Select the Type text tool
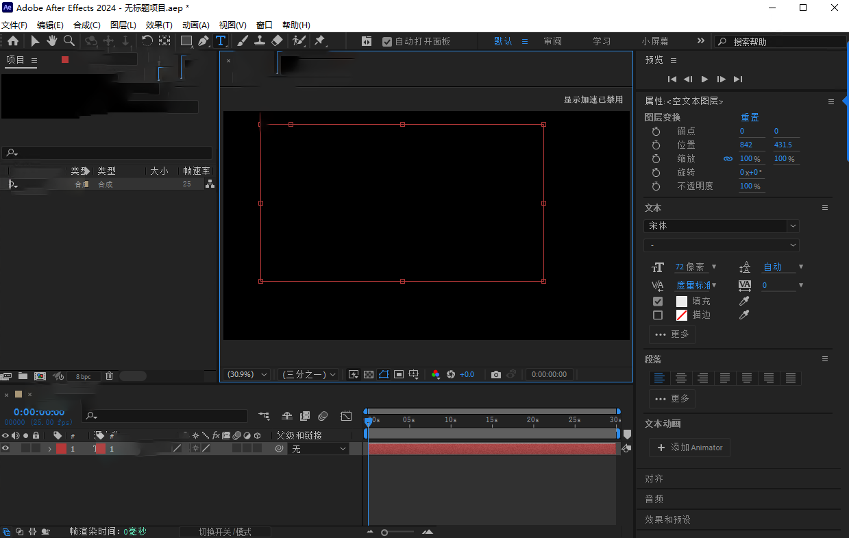The width and height of the screenshot is (849, 538). click(x=221, y=41)
